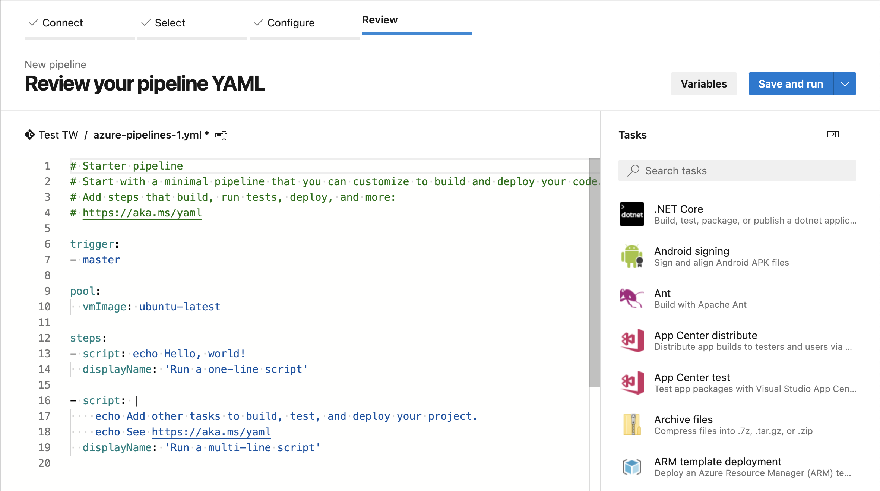Pick the Ant build task icon
Screen dimensions: 880x491
pos(631,298)
